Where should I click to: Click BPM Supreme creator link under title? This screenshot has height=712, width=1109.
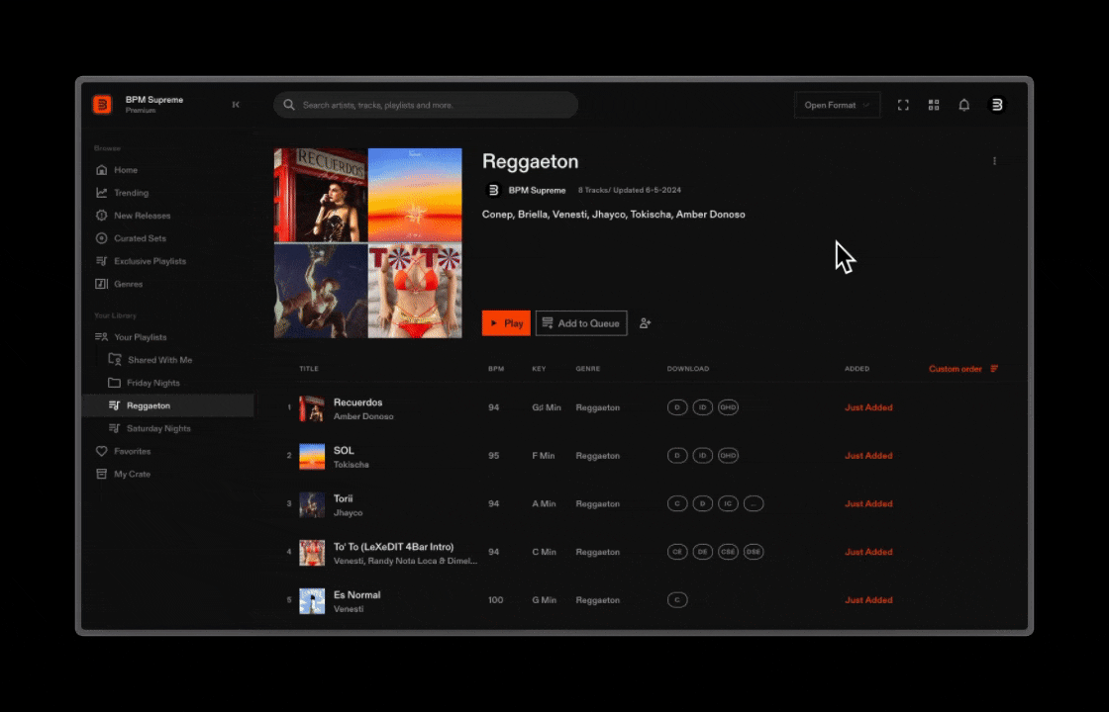point(537,190)
